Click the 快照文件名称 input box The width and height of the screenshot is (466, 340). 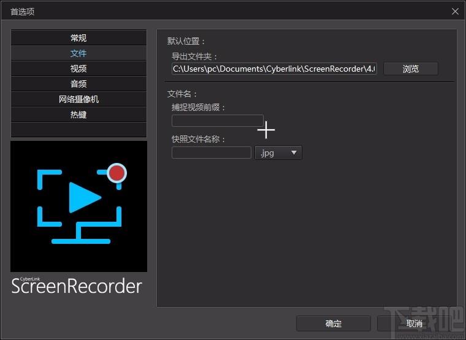pyautogui.click(x=212, y=153)
